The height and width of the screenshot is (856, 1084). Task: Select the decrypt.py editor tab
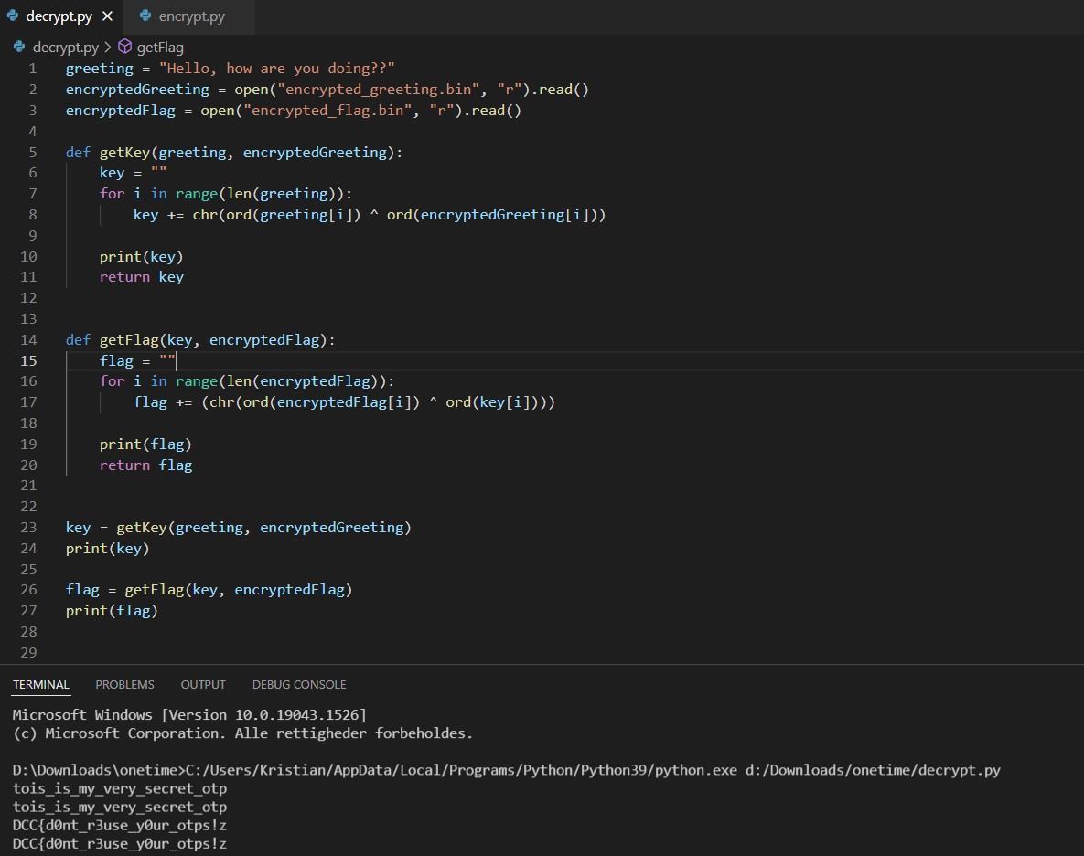59,16
